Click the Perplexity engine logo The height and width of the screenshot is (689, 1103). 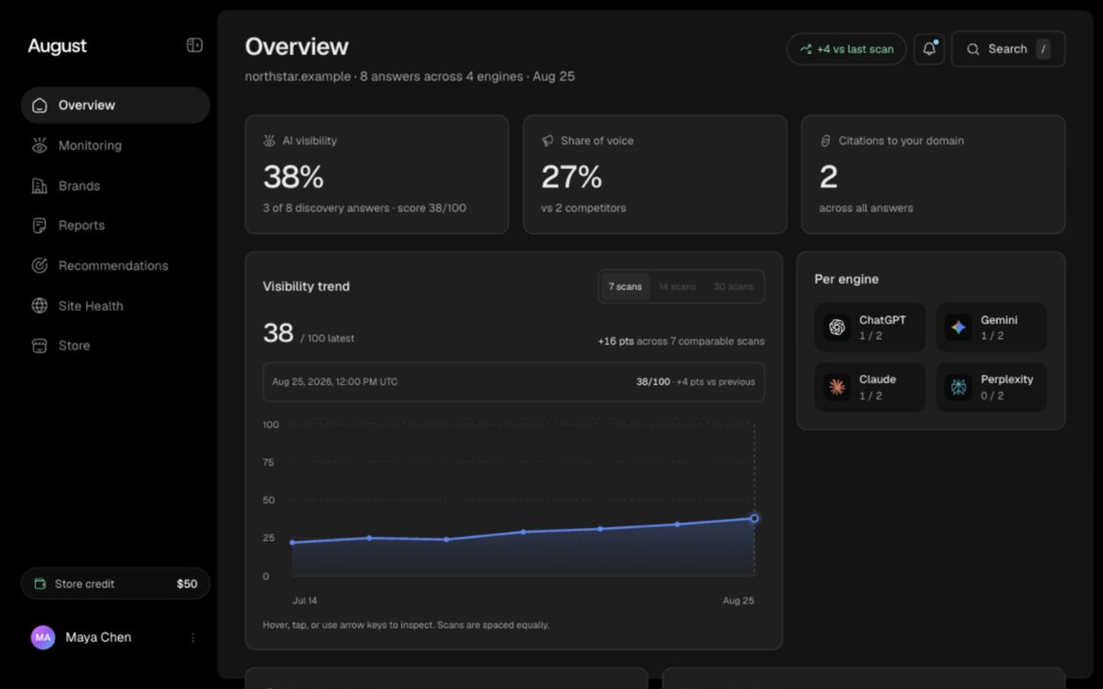click(x=958, y=387)
